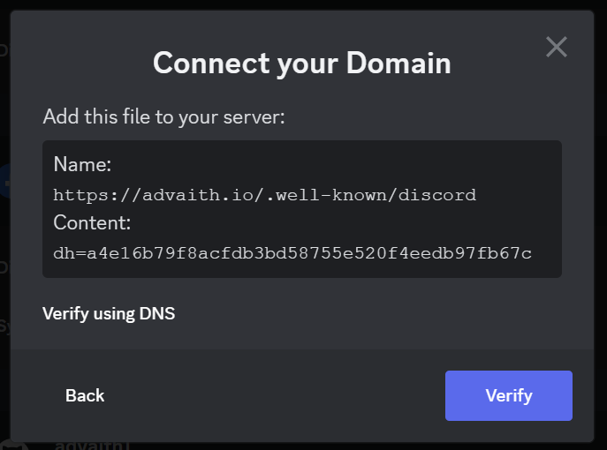The image size is (607, 450).
Task: Click the Name: label
Action: (82, 164)
